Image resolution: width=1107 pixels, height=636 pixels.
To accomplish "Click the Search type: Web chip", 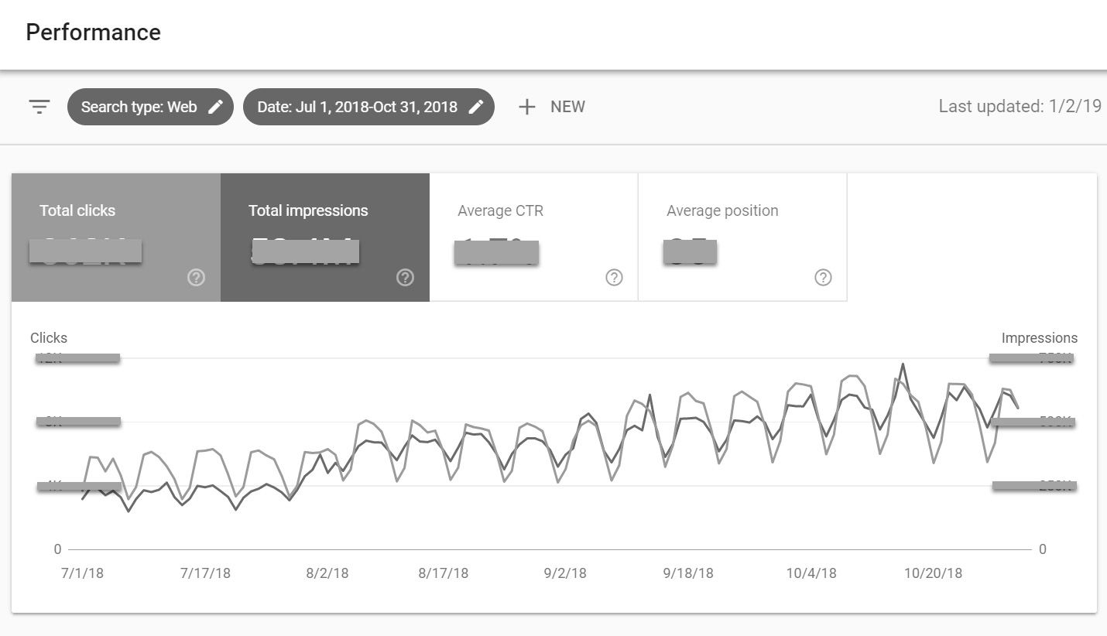I will click(150, 107).
